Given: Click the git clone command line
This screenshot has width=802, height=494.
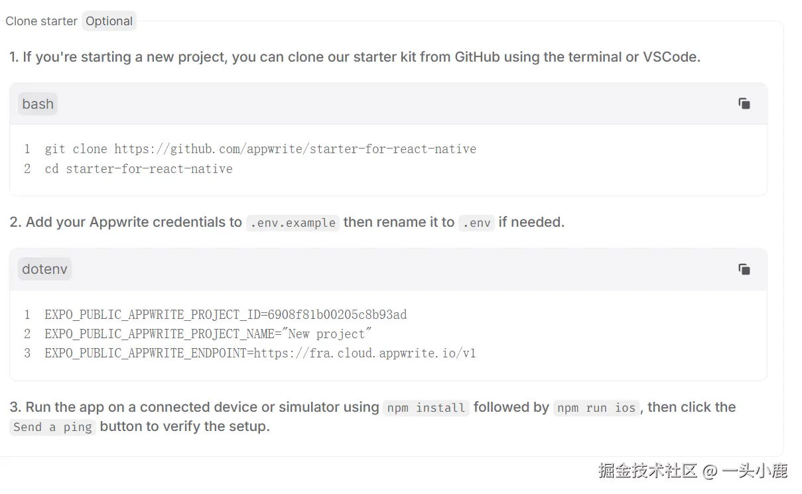Looking at the screenshot, I should coord(260,149).
